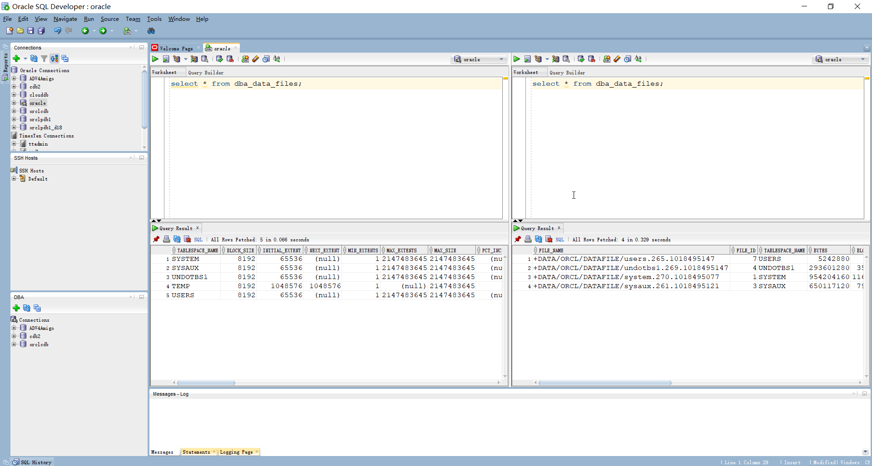
Task: Refresh the left Query Result grid
Action: pos(177,239)
